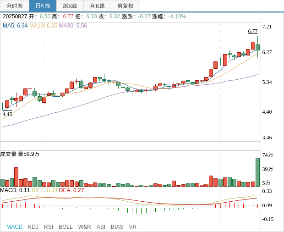Select the MACD indicator tab
The image size is (284, 232).
click(14, 227)
